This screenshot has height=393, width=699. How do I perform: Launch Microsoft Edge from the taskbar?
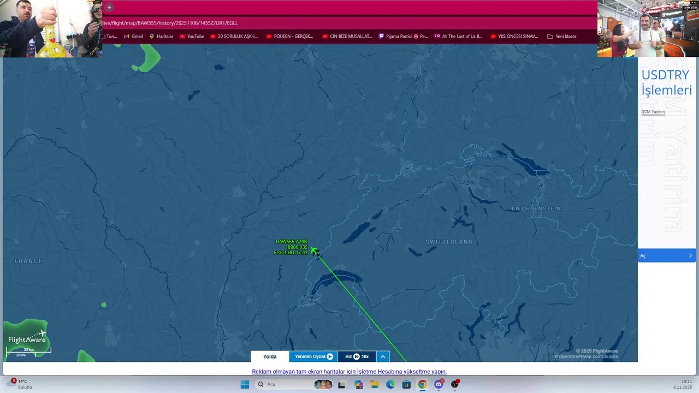pos(390,384)
